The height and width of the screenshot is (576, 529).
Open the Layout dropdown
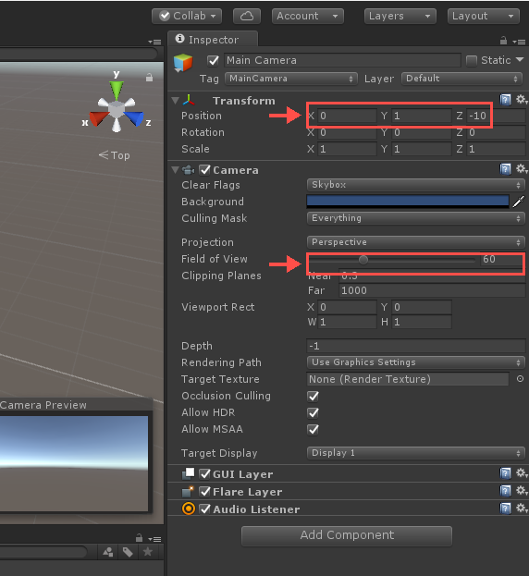click(x=484, y=16)
